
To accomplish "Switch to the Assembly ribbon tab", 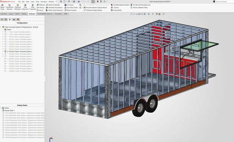I will click(4, 14).
